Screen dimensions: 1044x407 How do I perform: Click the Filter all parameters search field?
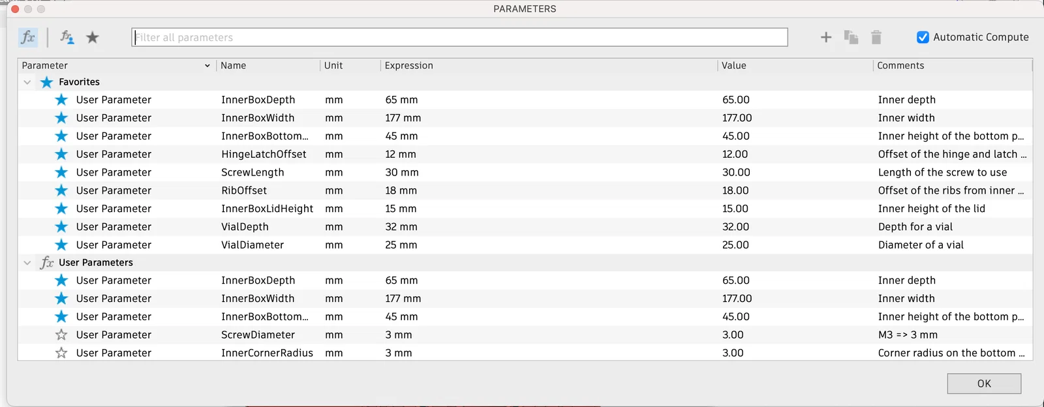click(459, 37)
